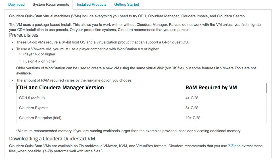Click the Prerequisites heading

click(x=24, y=35)
